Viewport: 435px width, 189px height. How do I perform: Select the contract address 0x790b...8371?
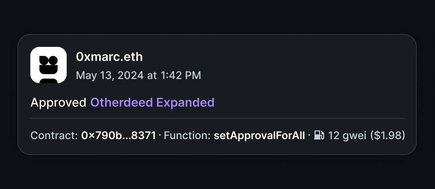(119, 136)
